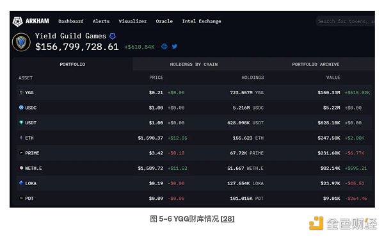Open the Dashboard menu item
This screenshot has width=384, height=237.
coord(71,21)
